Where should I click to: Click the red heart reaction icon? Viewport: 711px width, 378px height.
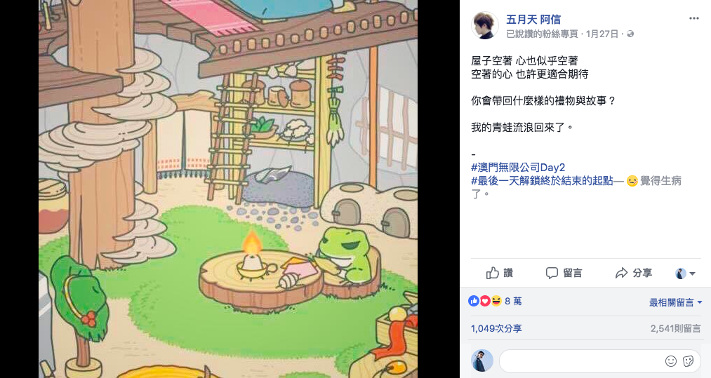tap(485, 301)
